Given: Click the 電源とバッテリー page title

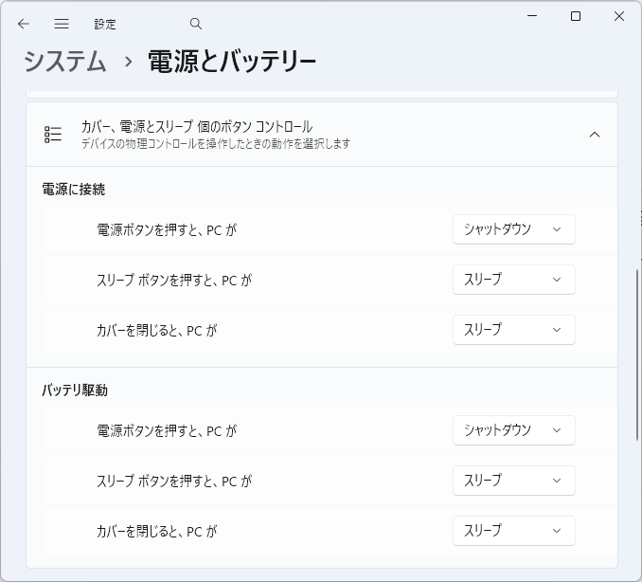Looking at the screenshot, I should click(232, 62).
